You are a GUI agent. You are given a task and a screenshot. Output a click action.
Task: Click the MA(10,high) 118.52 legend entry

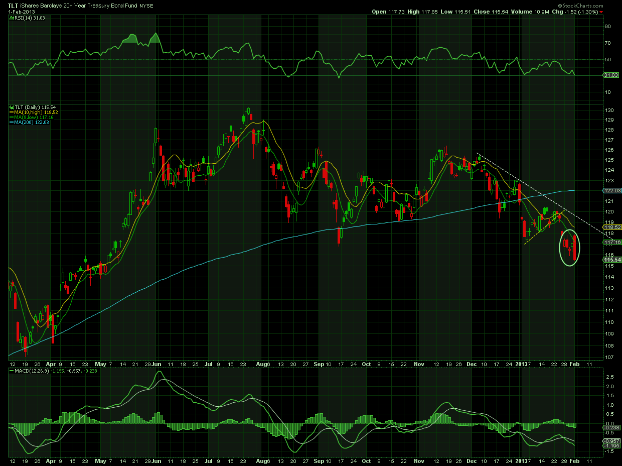pos(36,112)
